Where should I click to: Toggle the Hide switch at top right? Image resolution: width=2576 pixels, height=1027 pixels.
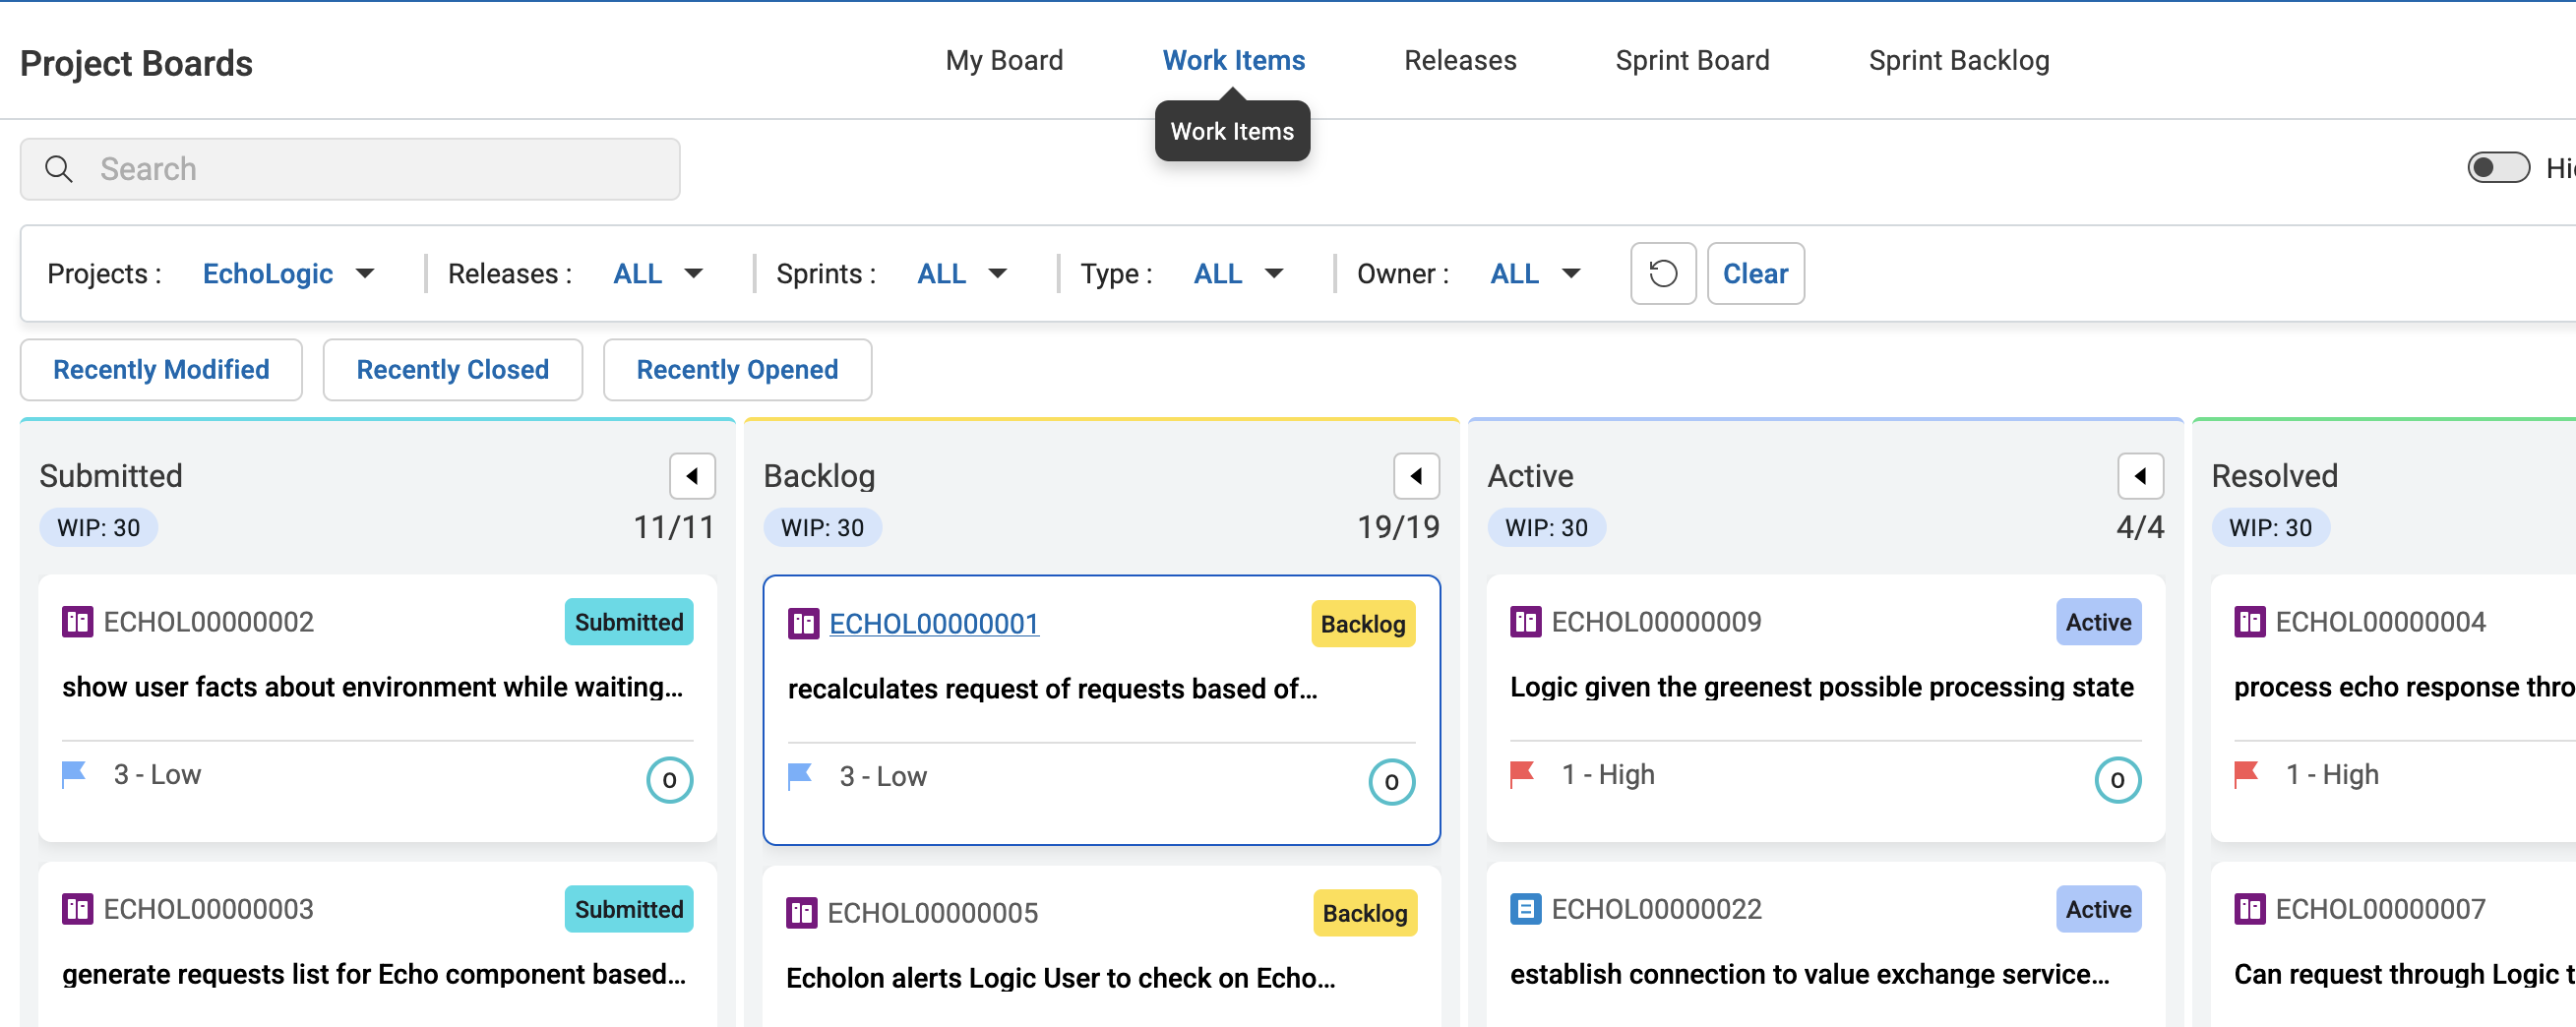pyautogui.click(x=2497, y=168)
